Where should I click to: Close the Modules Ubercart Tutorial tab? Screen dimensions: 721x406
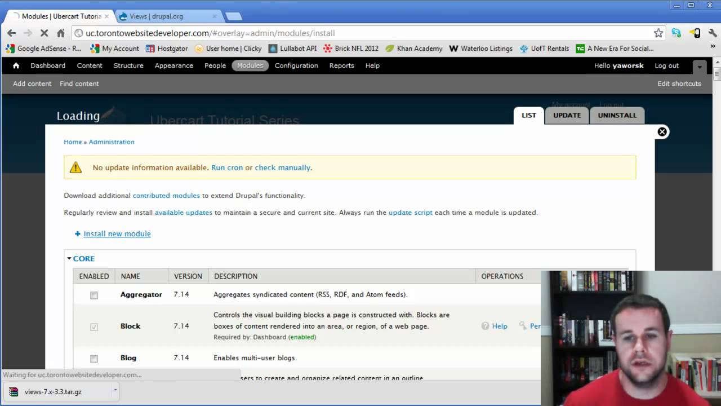click(106, 16)
